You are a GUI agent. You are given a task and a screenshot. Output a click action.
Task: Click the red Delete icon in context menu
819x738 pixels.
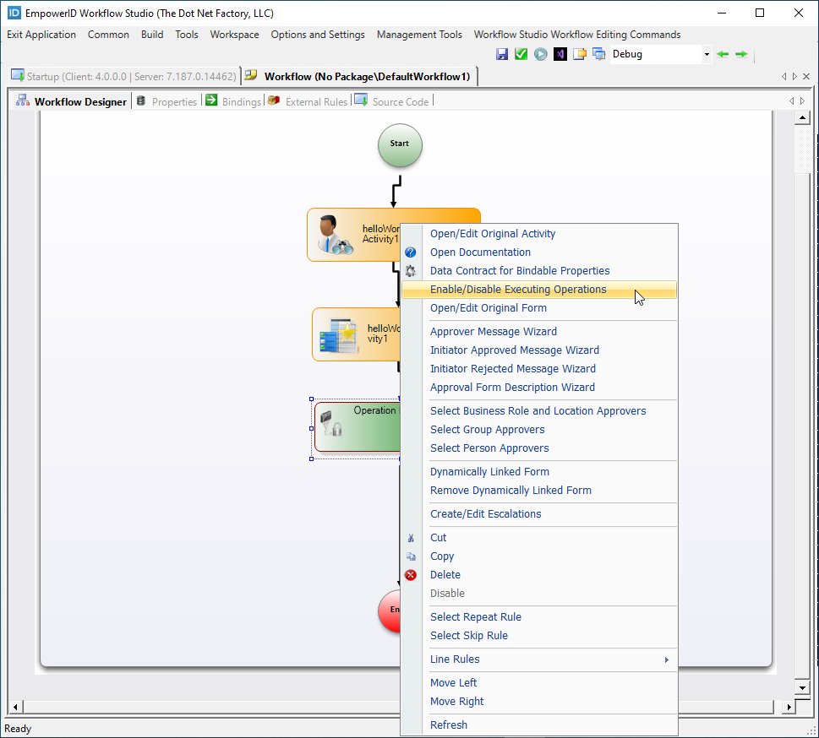click(411, 575)
